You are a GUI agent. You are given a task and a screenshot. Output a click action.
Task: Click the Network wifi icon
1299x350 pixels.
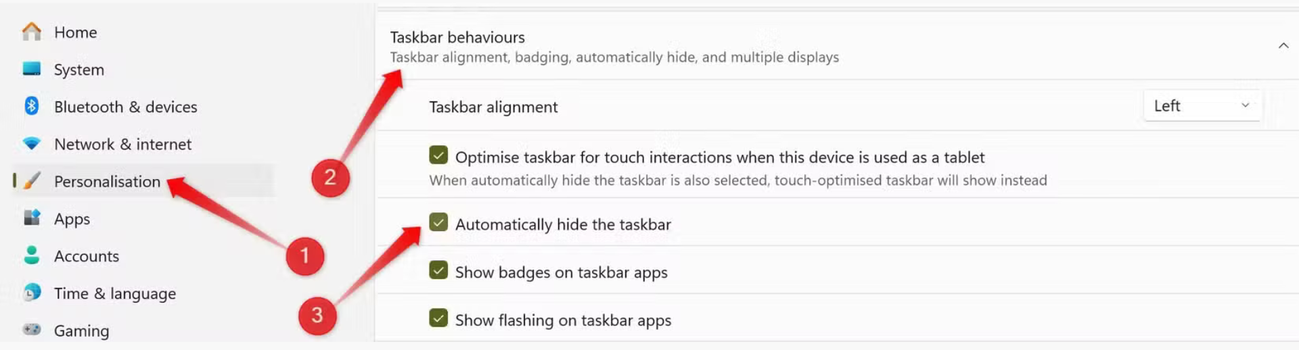32,144
